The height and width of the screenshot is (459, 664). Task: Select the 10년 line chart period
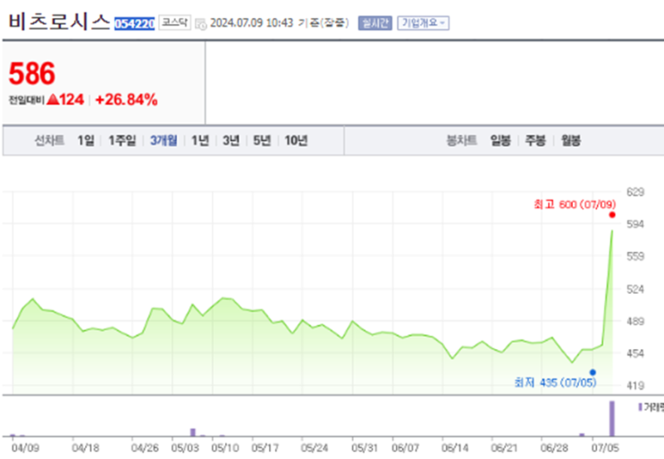pyautogui.click(x=296, y=140)
